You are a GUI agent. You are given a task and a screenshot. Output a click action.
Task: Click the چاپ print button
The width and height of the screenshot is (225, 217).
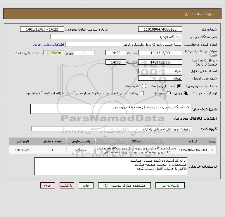[86, 185]
